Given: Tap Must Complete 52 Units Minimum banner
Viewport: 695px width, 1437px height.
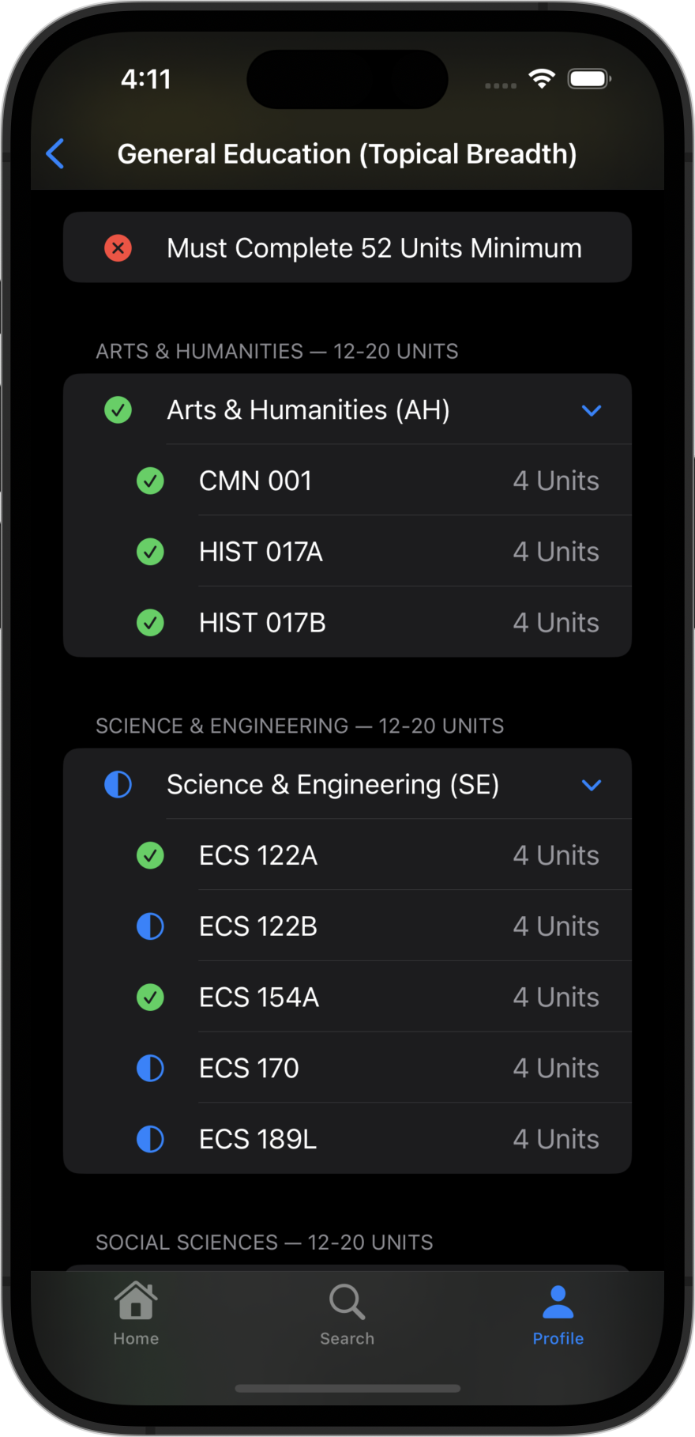Looking at the screenshot, I should pyautogui.click(x=347, y=247).
